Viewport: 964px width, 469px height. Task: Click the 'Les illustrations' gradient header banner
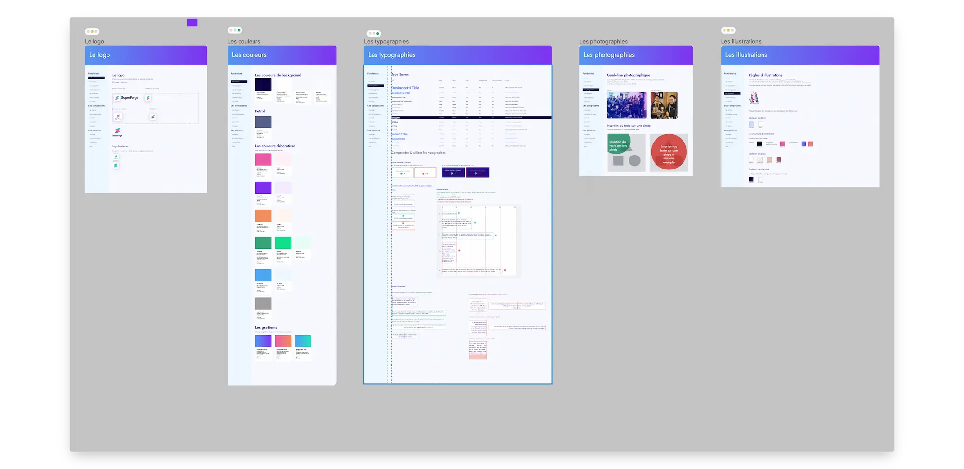(800, 55)
